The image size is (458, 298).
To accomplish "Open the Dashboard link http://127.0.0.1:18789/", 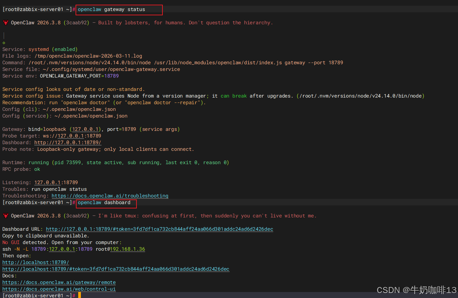I will tap(68, 143).
